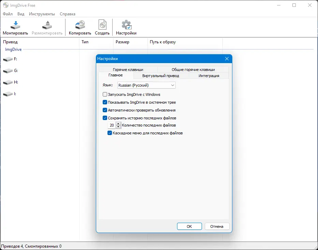Screen dimensions: 318x250
Task: Click the recent files count field showing 20
Action: tap(112, 125)
